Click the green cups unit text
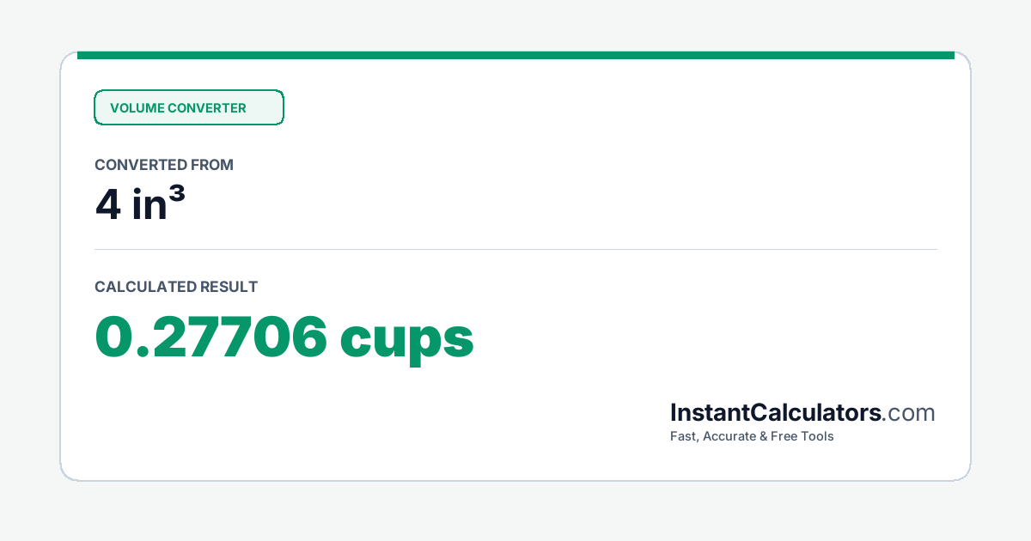1031x541 pixels. [x=407, y=342]
